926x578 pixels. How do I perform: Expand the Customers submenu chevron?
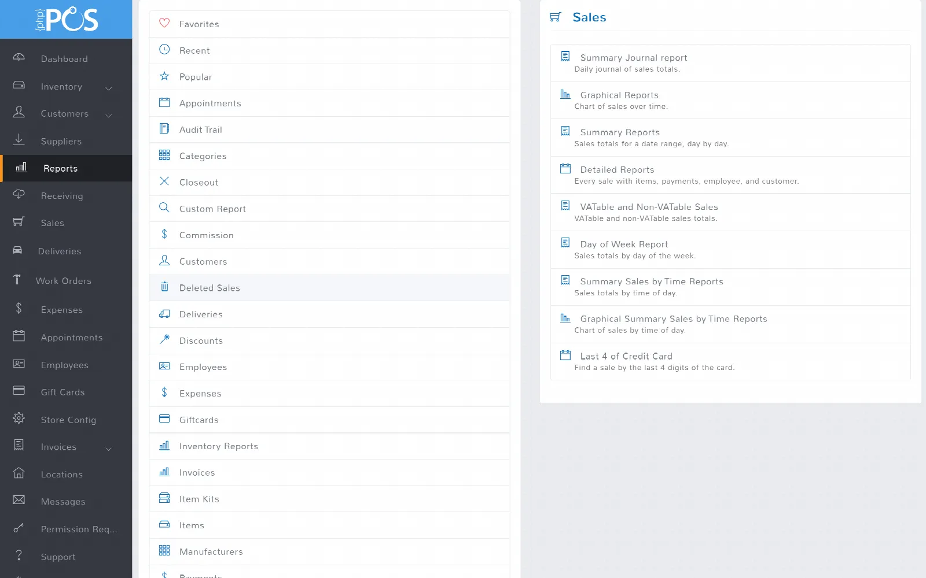click(108, 116)
